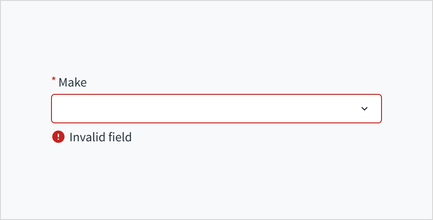Click the Make field label
433x220 pixels.
coord(73,82)
